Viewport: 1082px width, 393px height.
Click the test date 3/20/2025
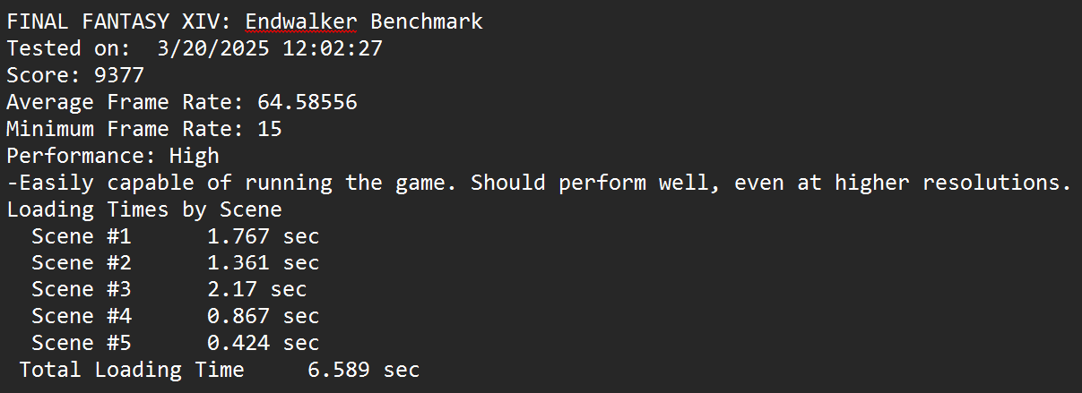click(213, 48)
